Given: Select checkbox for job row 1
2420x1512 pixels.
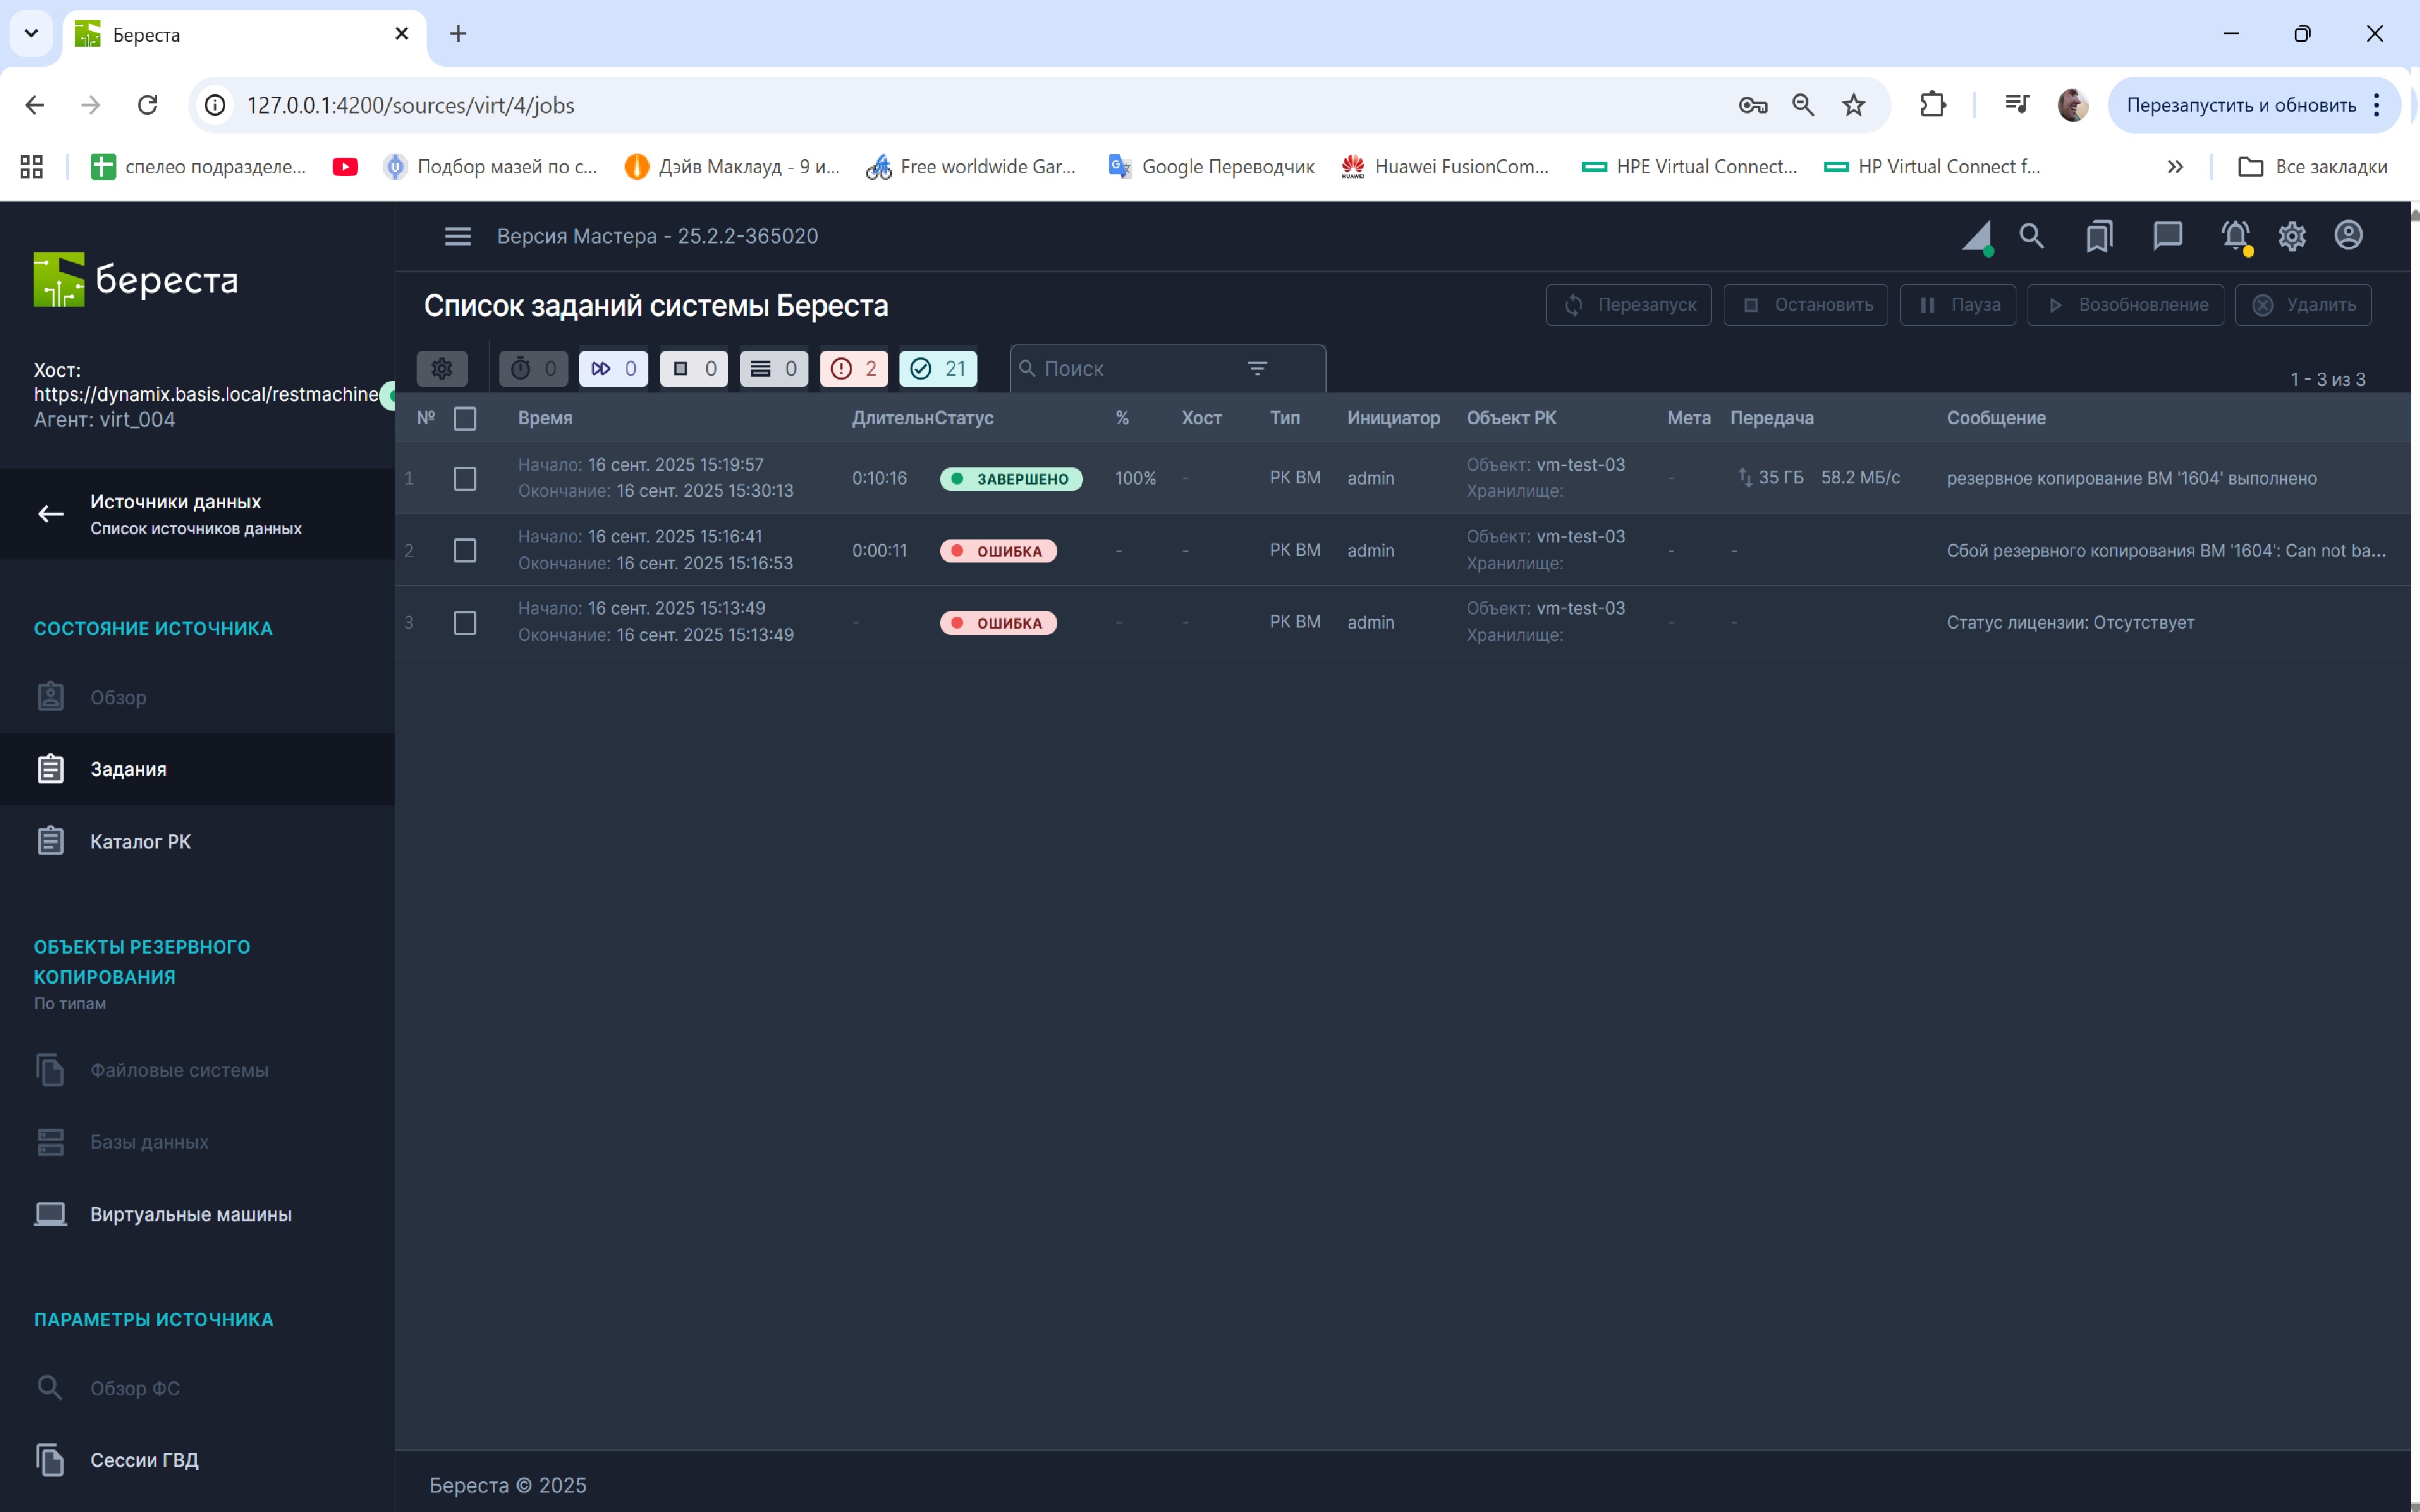Looking at the screenshot, I should [x=465, y=479].
